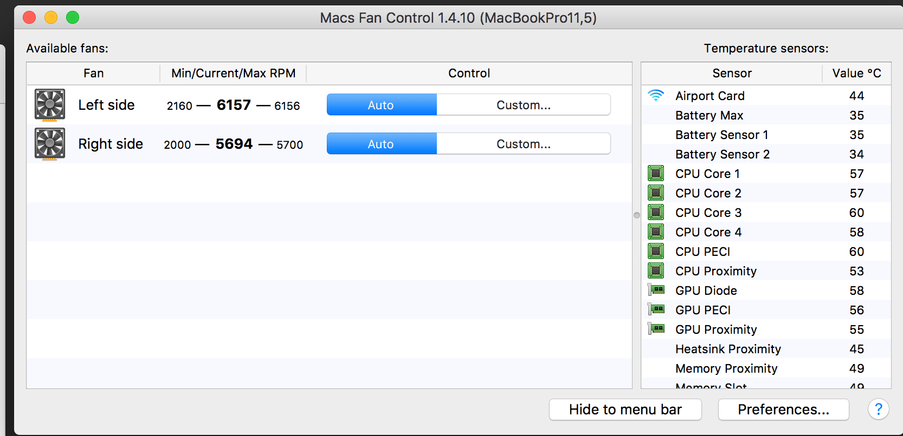Click the CPU Proximity chip icon
The image size is (903, 436).
pyautogui.click(x=656, y=271)
